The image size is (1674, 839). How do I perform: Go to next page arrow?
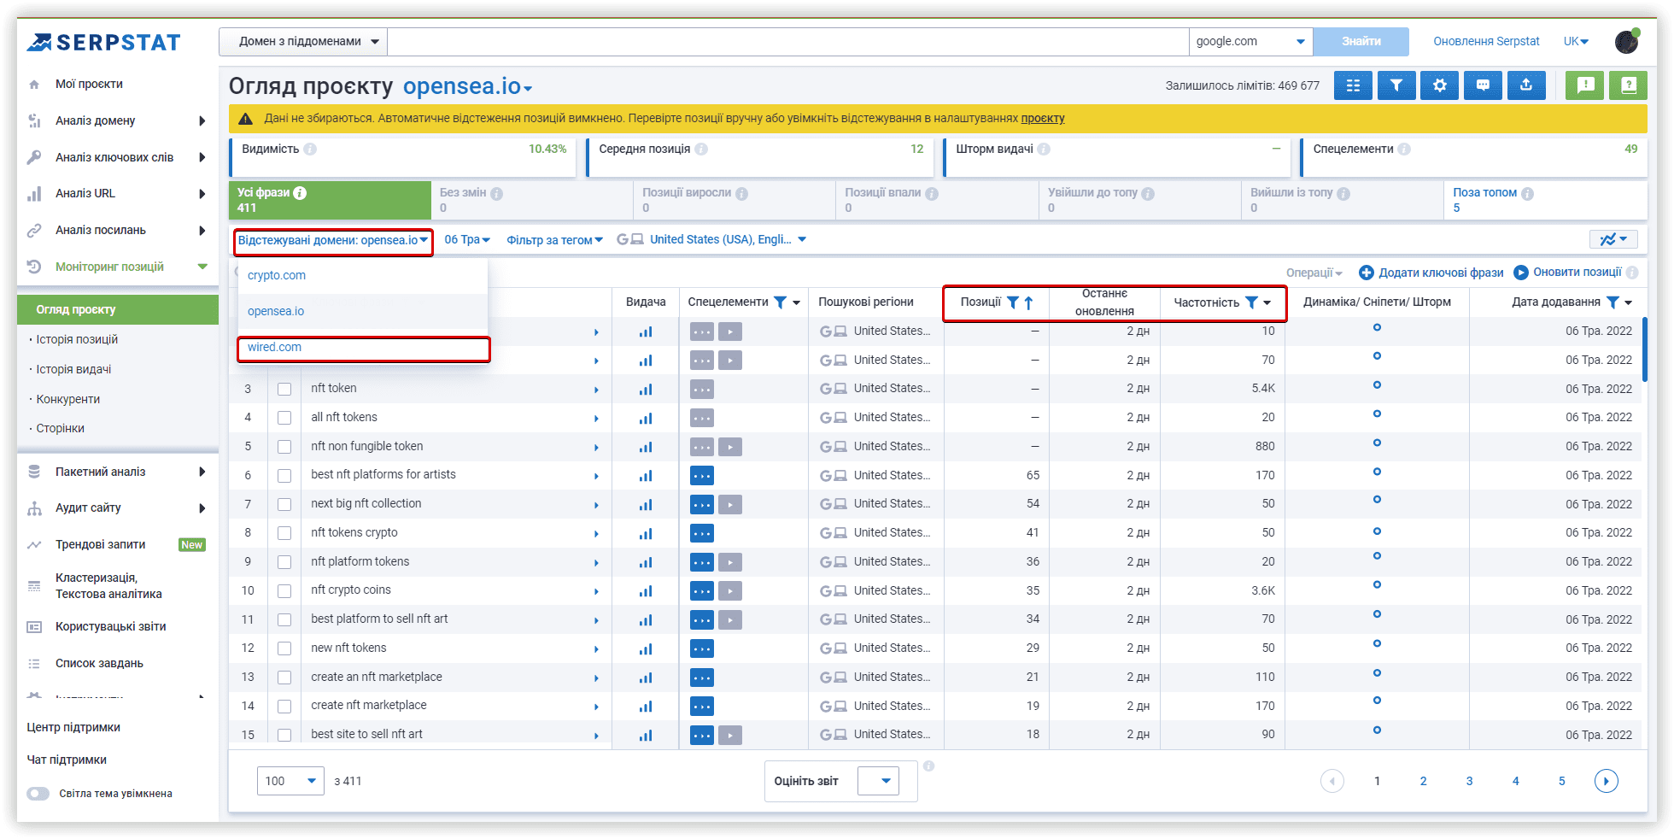(1606, 781)
